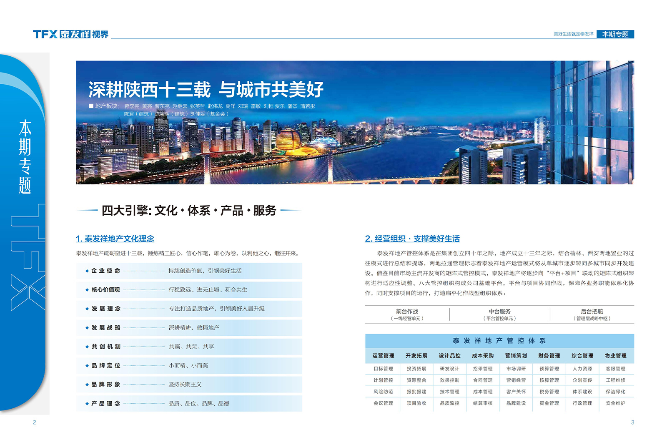Viewport: 667px width, 445px height.
Task: Click the 计划管控 table cell
Action: click(x=383, y=380)
